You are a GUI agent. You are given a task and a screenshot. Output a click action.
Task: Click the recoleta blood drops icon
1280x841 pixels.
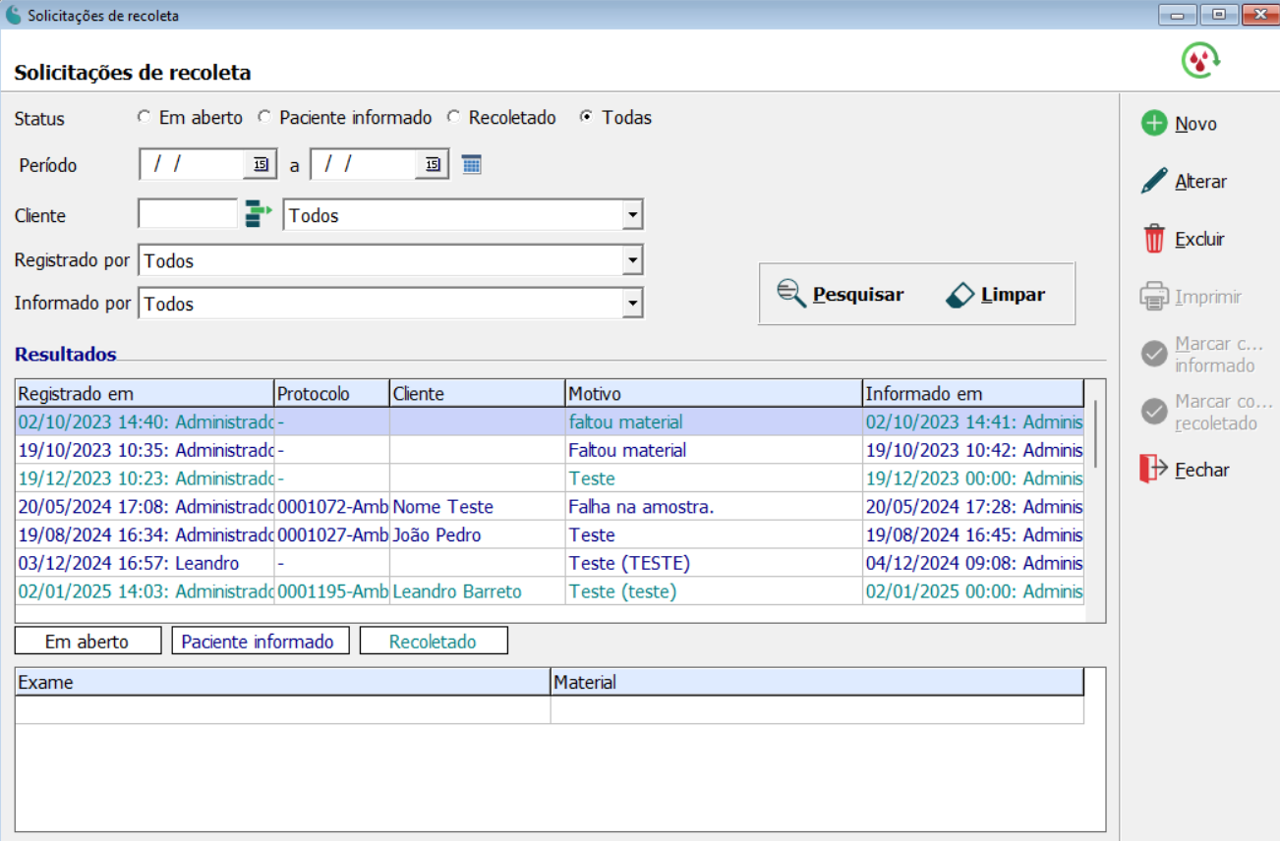point(1200,61)
